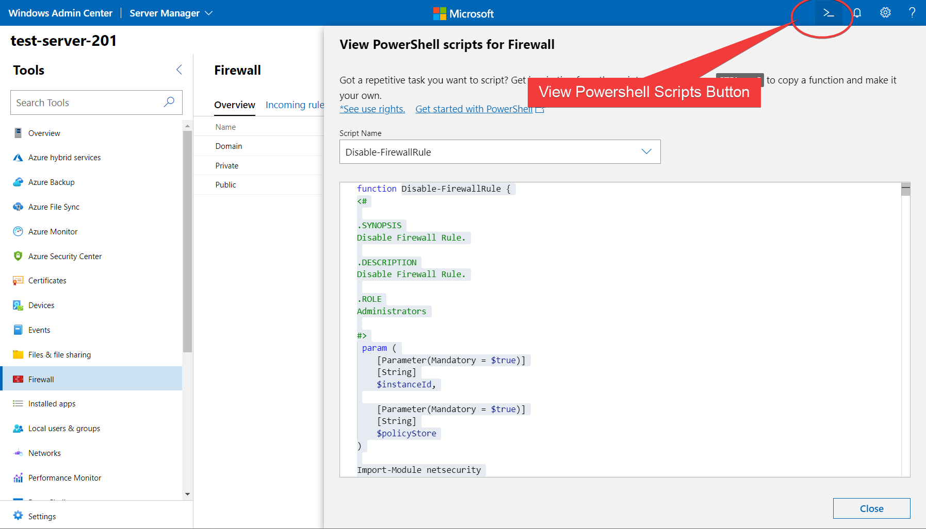Click the search magnifier in Search Tools
This screenshot has height=529, width=926.
pyautogui.click(x=169, y=102)
